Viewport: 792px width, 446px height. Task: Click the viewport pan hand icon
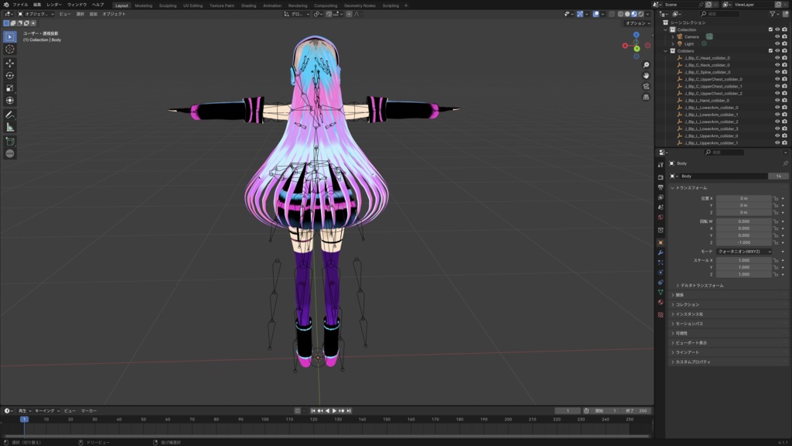[x=646, y=76]
